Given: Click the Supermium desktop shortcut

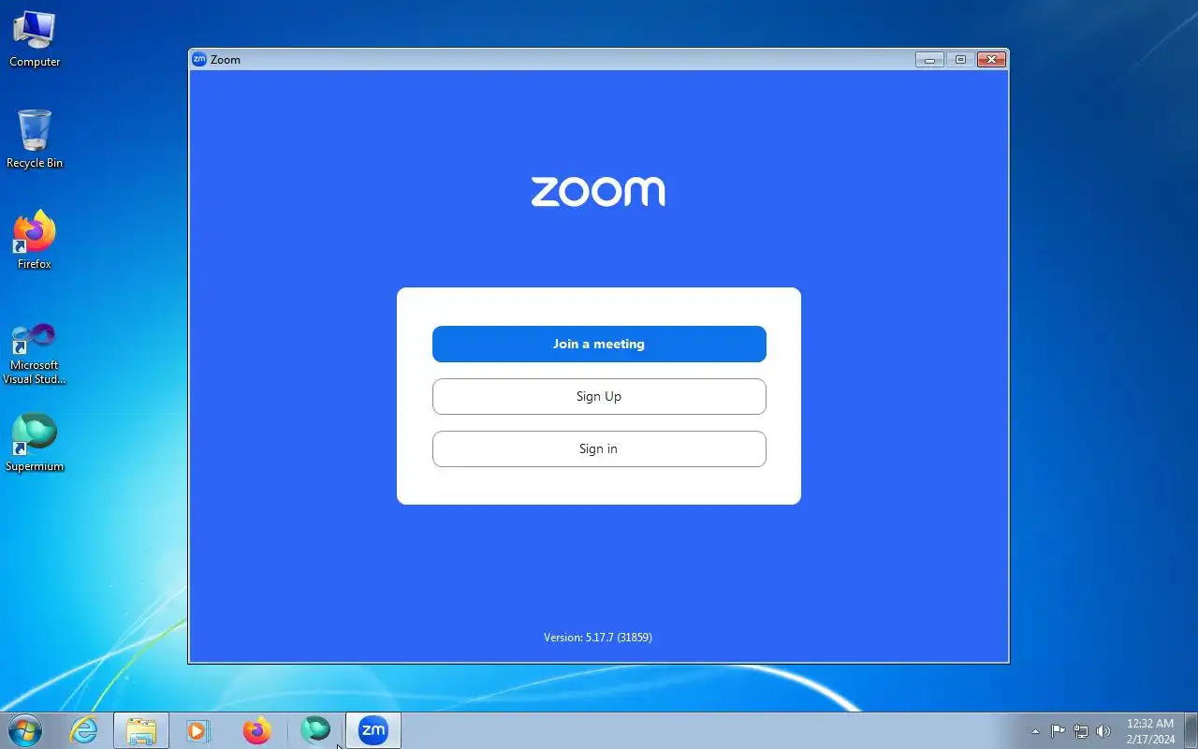Looking at the screenshot, I should pyautogui.click(x=35, y=444).
